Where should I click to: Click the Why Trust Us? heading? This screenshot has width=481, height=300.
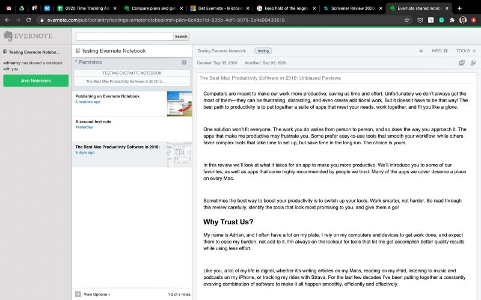[x=228, y=222]
